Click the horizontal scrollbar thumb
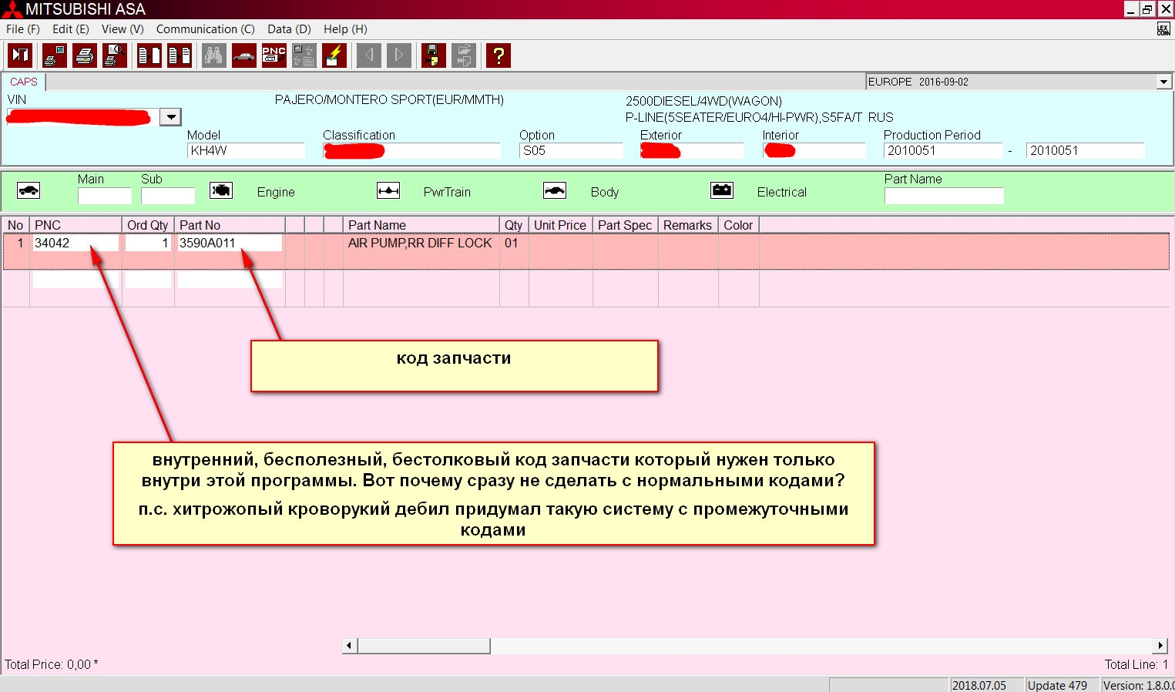This screenshot has height=692, width=1175. (424, 646)
